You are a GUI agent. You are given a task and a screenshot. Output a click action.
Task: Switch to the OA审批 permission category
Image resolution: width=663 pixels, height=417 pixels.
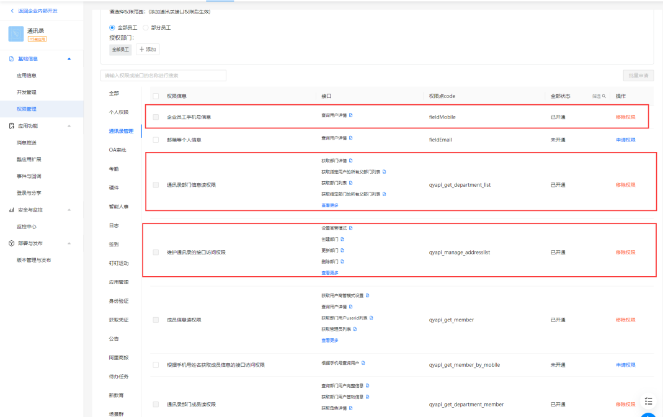click(x=118, y=150)
